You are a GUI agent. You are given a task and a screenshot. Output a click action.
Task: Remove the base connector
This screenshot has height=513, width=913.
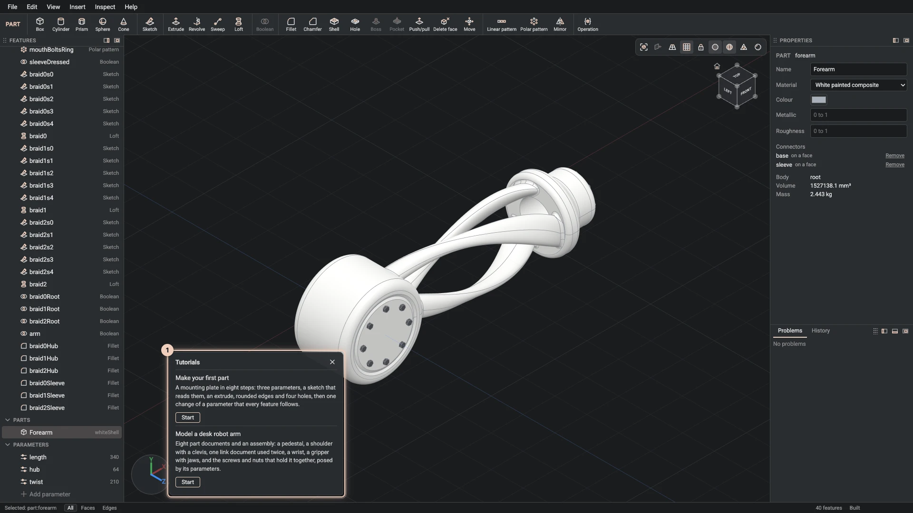[x=894, y=156]
